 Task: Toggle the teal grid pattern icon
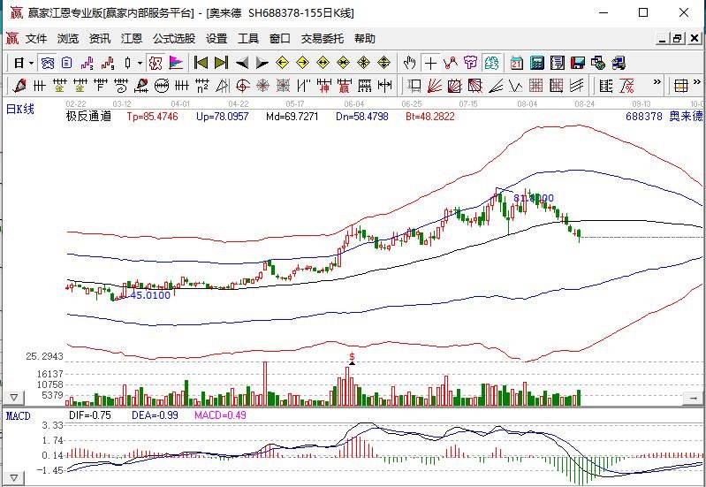491,63
